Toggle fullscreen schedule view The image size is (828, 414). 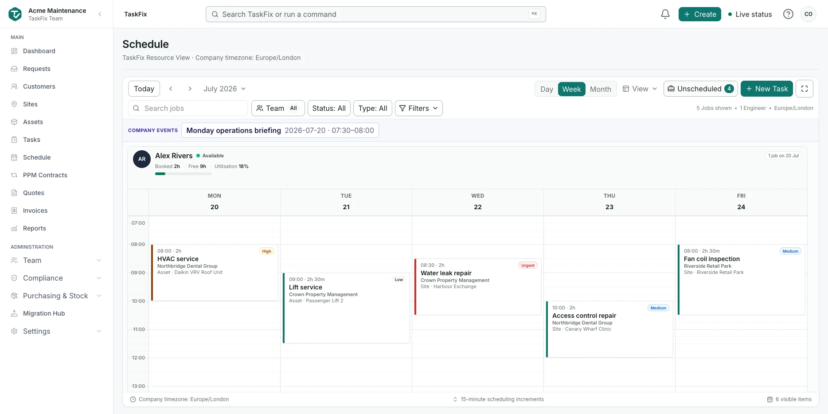pyautogui.click(x=805, y=89)
